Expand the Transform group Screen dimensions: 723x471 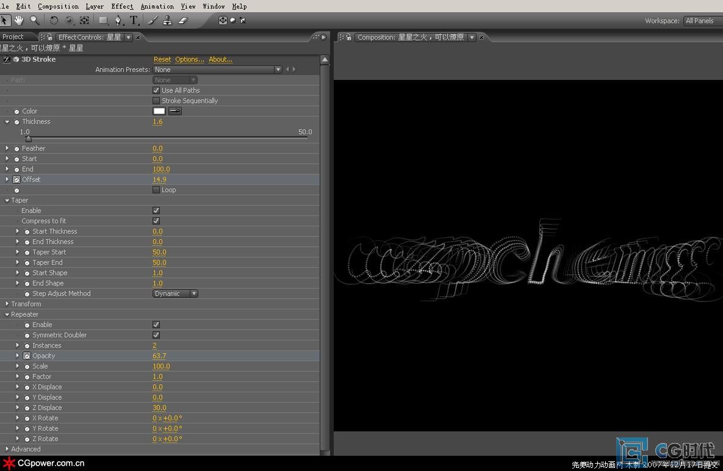(7, 304)
